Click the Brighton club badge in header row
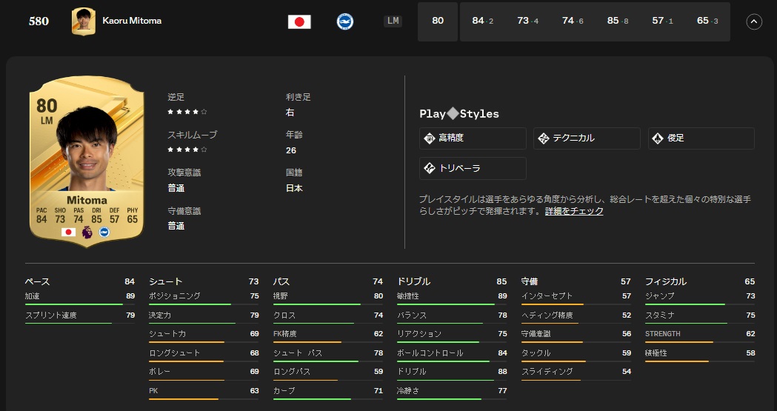This screenshot has width=777, height=411. coord(344,21)
